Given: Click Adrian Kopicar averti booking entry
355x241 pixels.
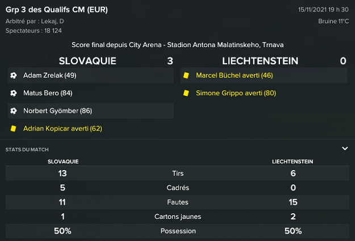Looking at the screenshot, I should tap(62, 129).
